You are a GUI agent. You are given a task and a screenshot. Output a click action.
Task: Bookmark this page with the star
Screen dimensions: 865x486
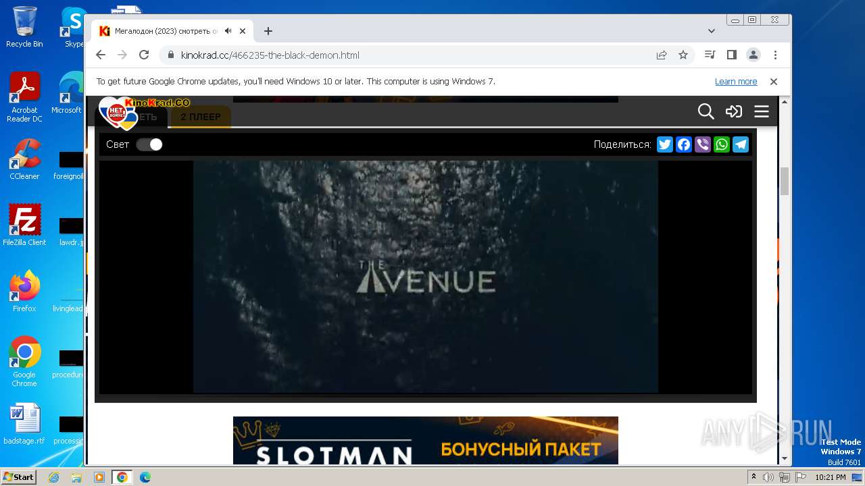click(683, 55)
